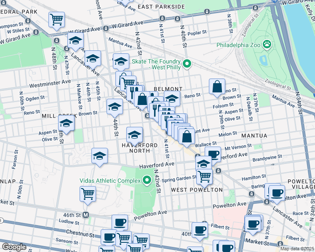Open the school marker below Haverford Ave coffee cup

pyautogui.click(x=203, y=163)
